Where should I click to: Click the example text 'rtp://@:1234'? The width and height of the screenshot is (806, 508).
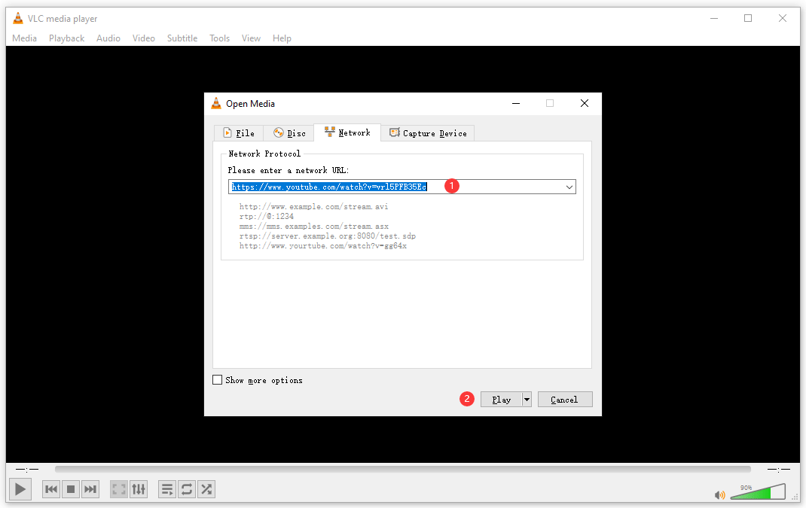pyautogui.click(x=266, y=216)
